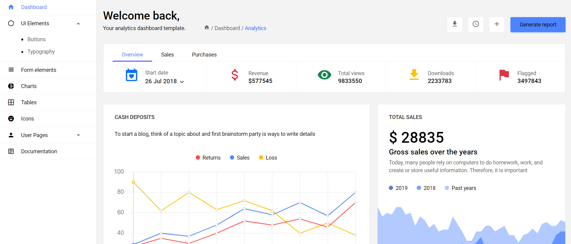
Task: Toggle the Loss series in chart legend
Action: [x=268, y=158]
